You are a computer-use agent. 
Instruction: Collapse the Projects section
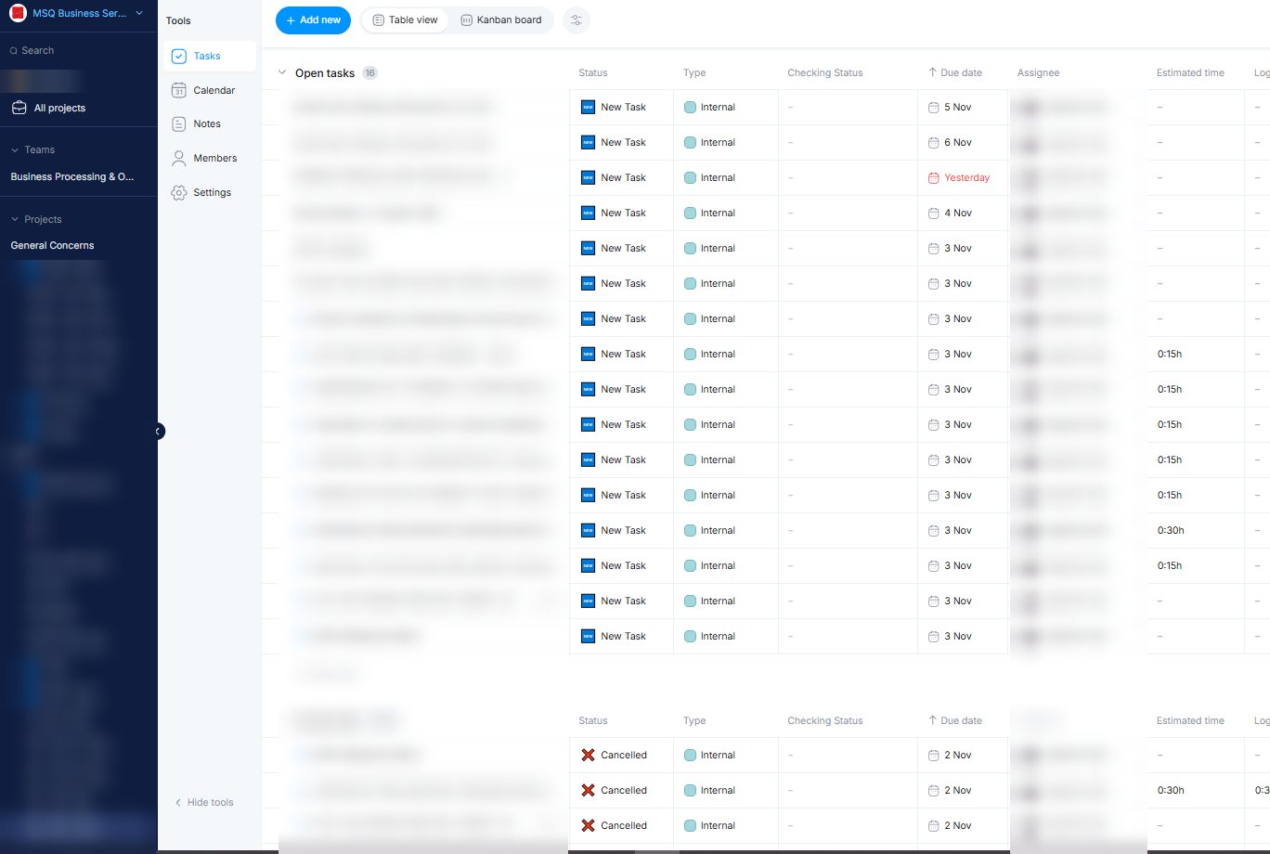pyautogui.click(x=15, y=219)
